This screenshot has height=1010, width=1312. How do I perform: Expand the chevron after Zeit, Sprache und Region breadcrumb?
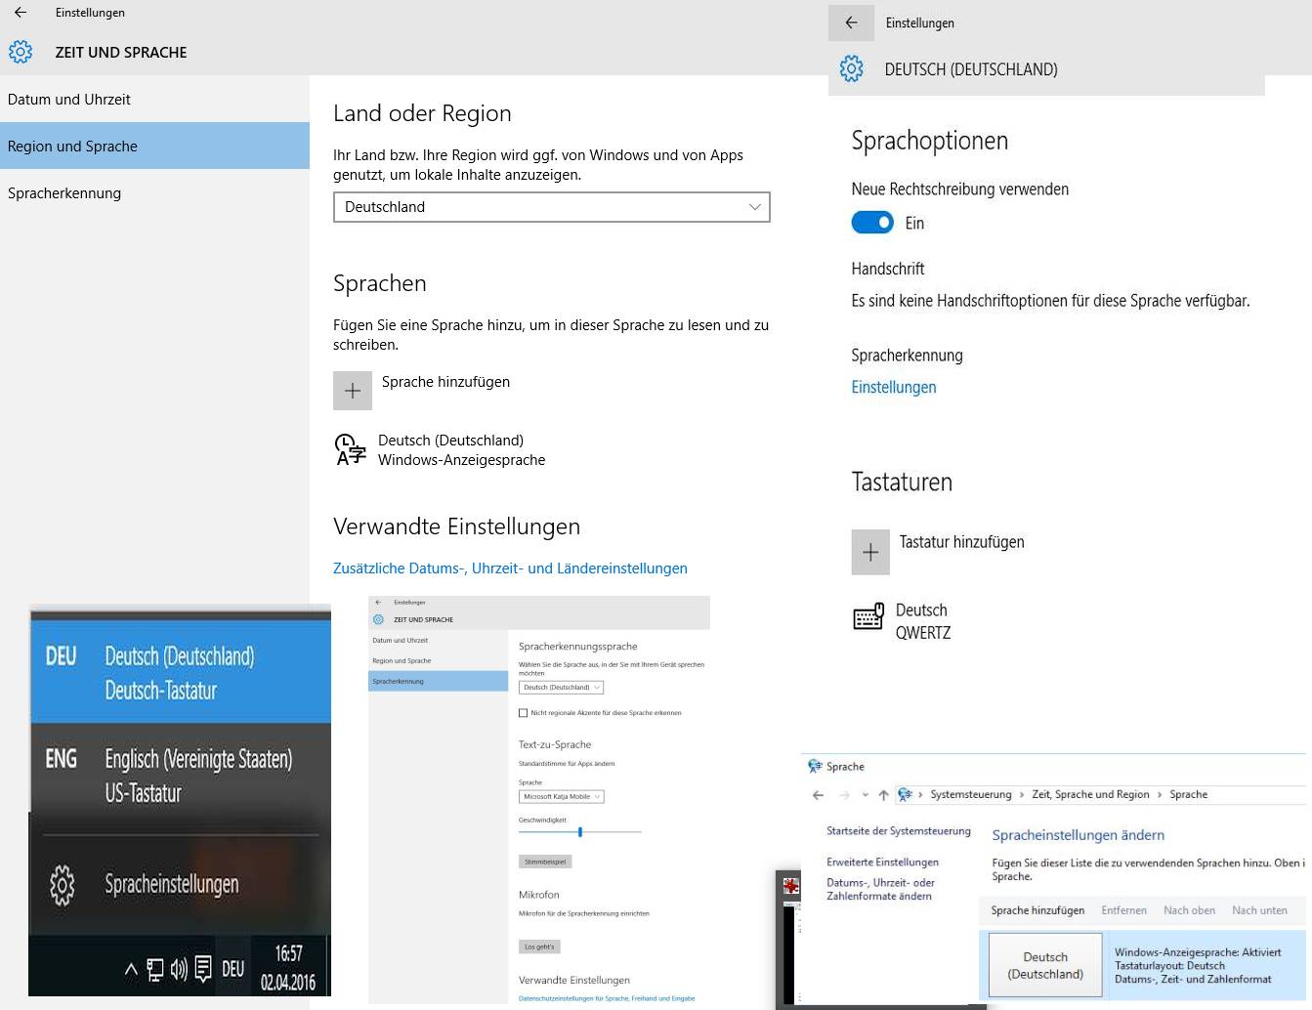pos(1160,795)
